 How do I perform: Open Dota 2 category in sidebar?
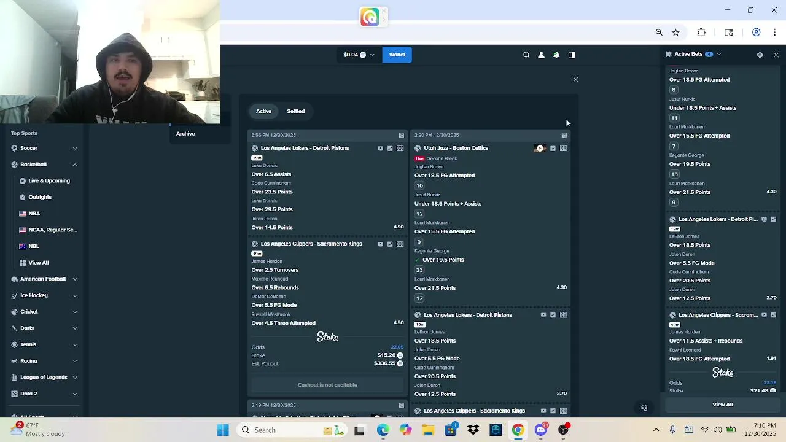[x=29, y=394]
